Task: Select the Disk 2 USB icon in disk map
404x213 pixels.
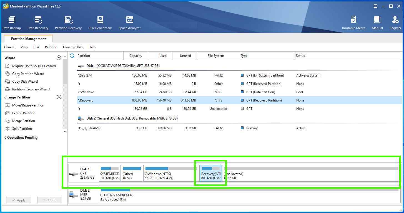Action: click(x=74, y=195)
